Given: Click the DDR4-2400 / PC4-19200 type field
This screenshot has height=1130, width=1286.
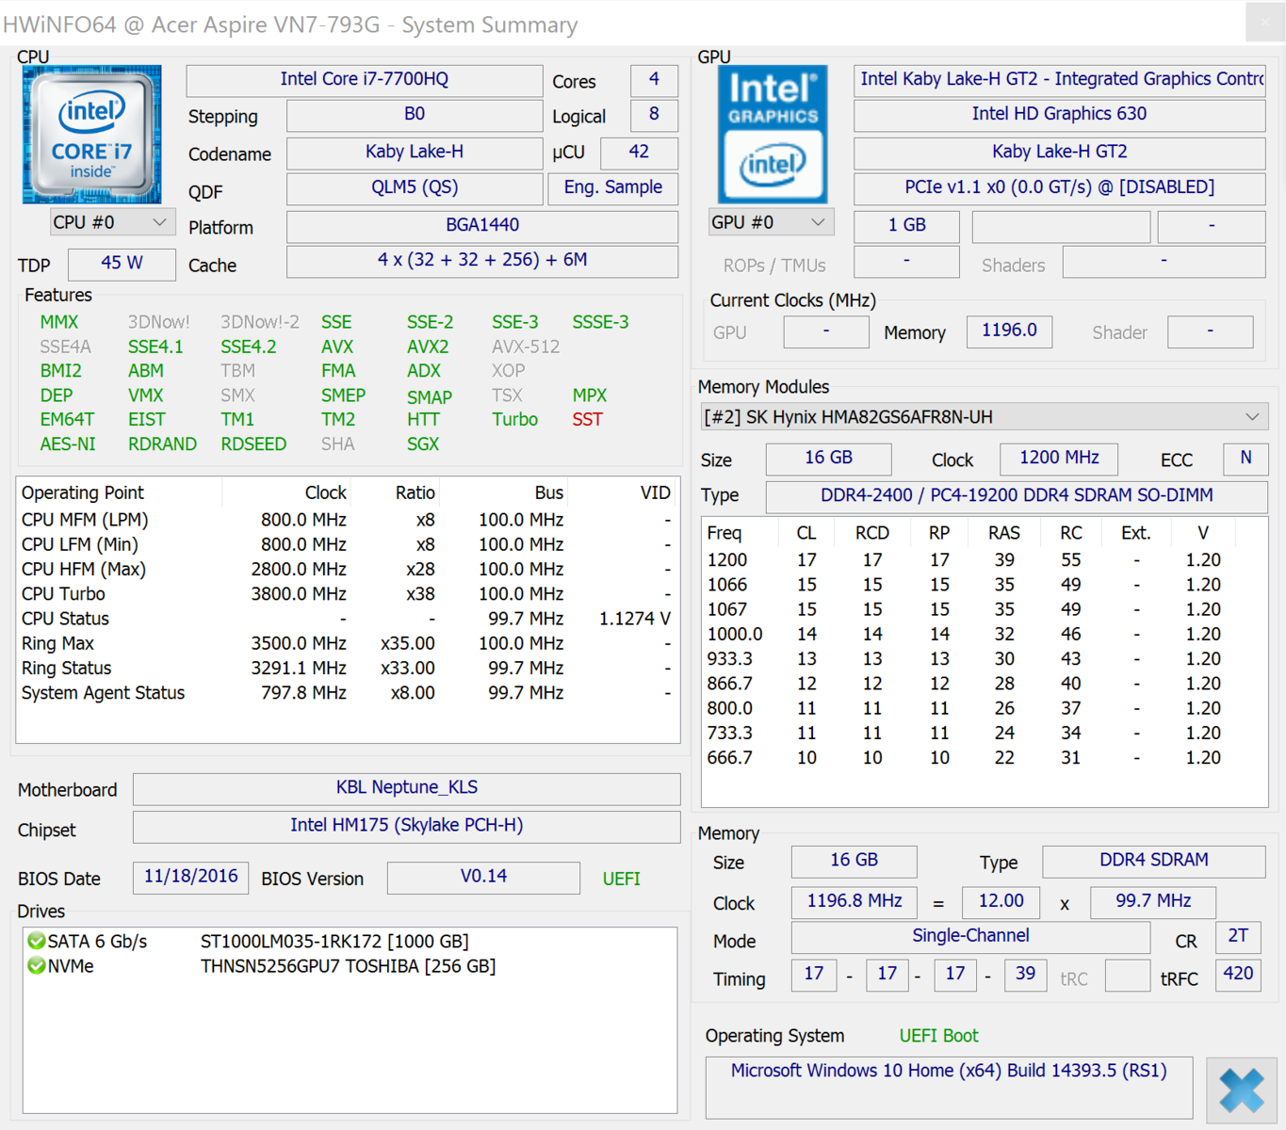Looking at the screenshot, I should pos(1017,496).
